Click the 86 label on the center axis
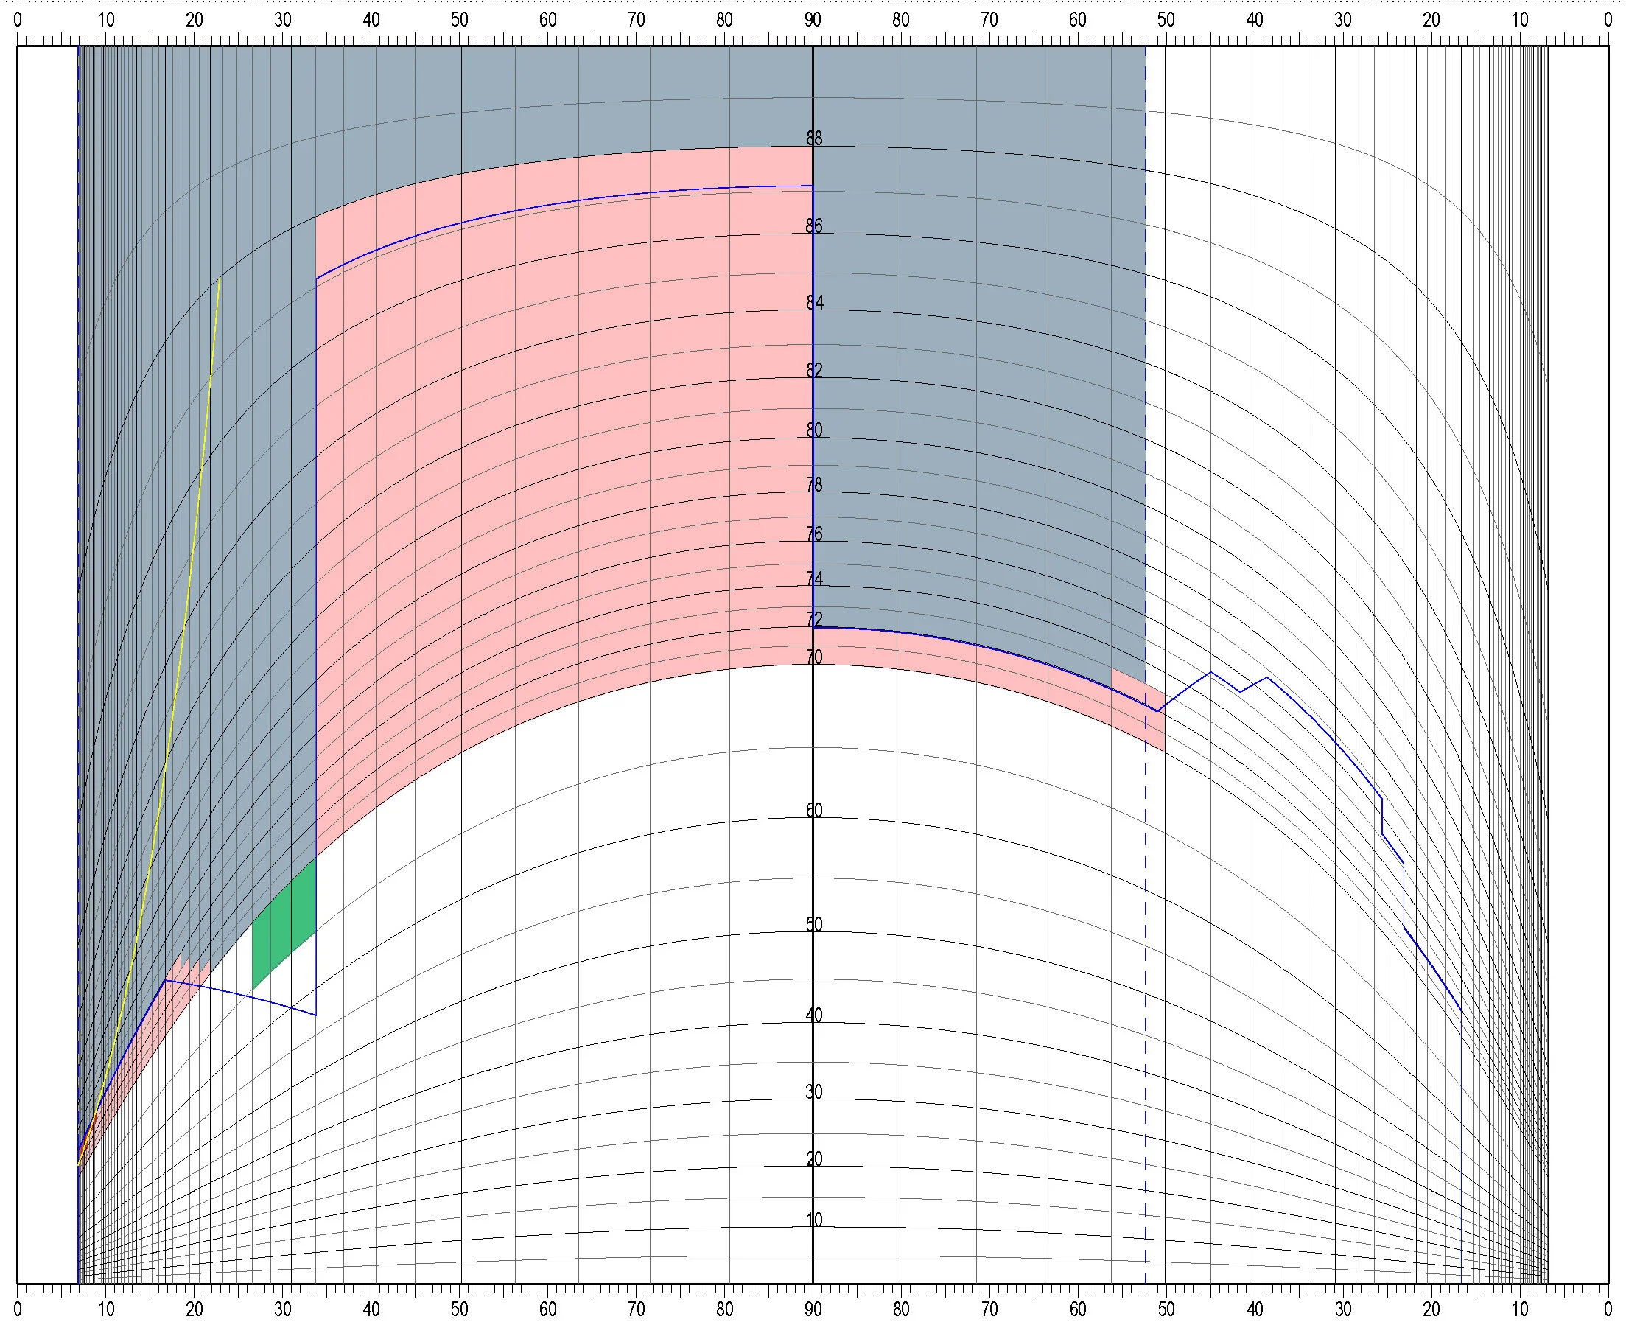The height and width of the screenshot is (1325, 1626). pyautogui.click(x=814, y=226)
